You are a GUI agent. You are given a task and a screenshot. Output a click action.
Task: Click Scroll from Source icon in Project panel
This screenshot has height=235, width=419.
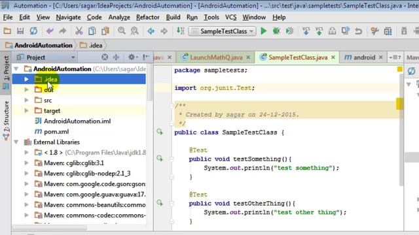click(105, 57)
